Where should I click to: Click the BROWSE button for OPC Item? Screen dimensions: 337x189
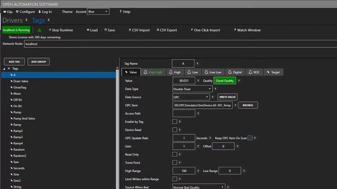click(248, 105)
